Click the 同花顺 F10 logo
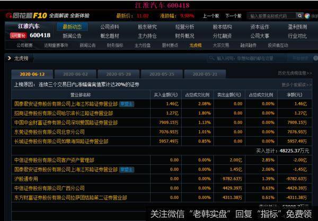318x221 pixels. click(25, 16)
